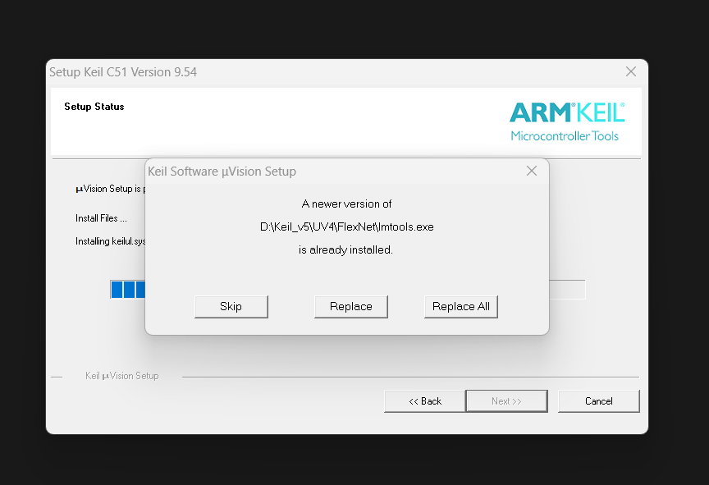Close the Keil Software µVision Setup dialog

(532, 171)
